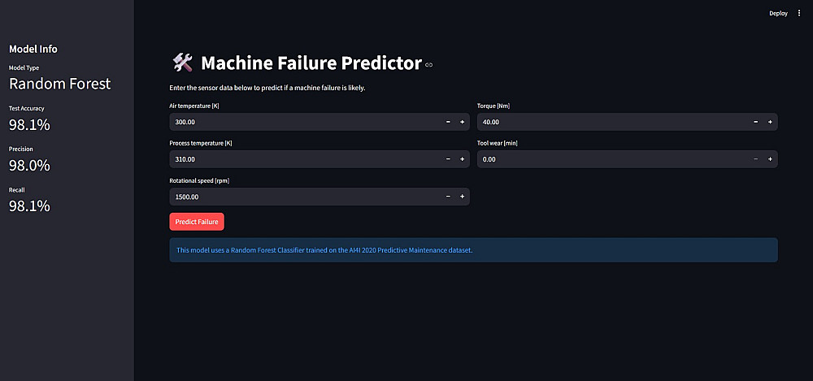Image resolution: width=813 pixels, height=381 pixels.
Task: Raise Rotational speed using plus button
Action: [462, 197]
